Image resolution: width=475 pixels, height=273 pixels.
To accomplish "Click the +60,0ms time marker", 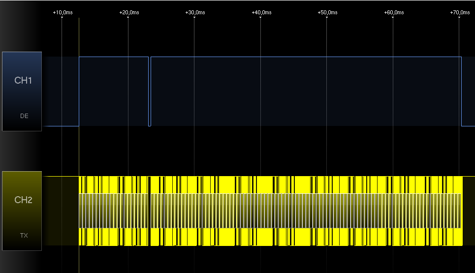I will (x=394, y=12).
